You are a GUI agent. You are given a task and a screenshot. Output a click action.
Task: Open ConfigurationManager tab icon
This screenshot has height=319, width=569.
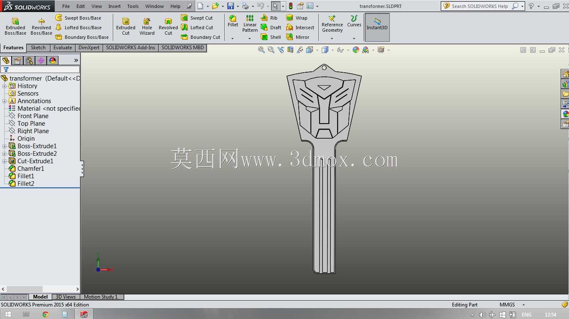pyautogui.click(x=29, y=61)
